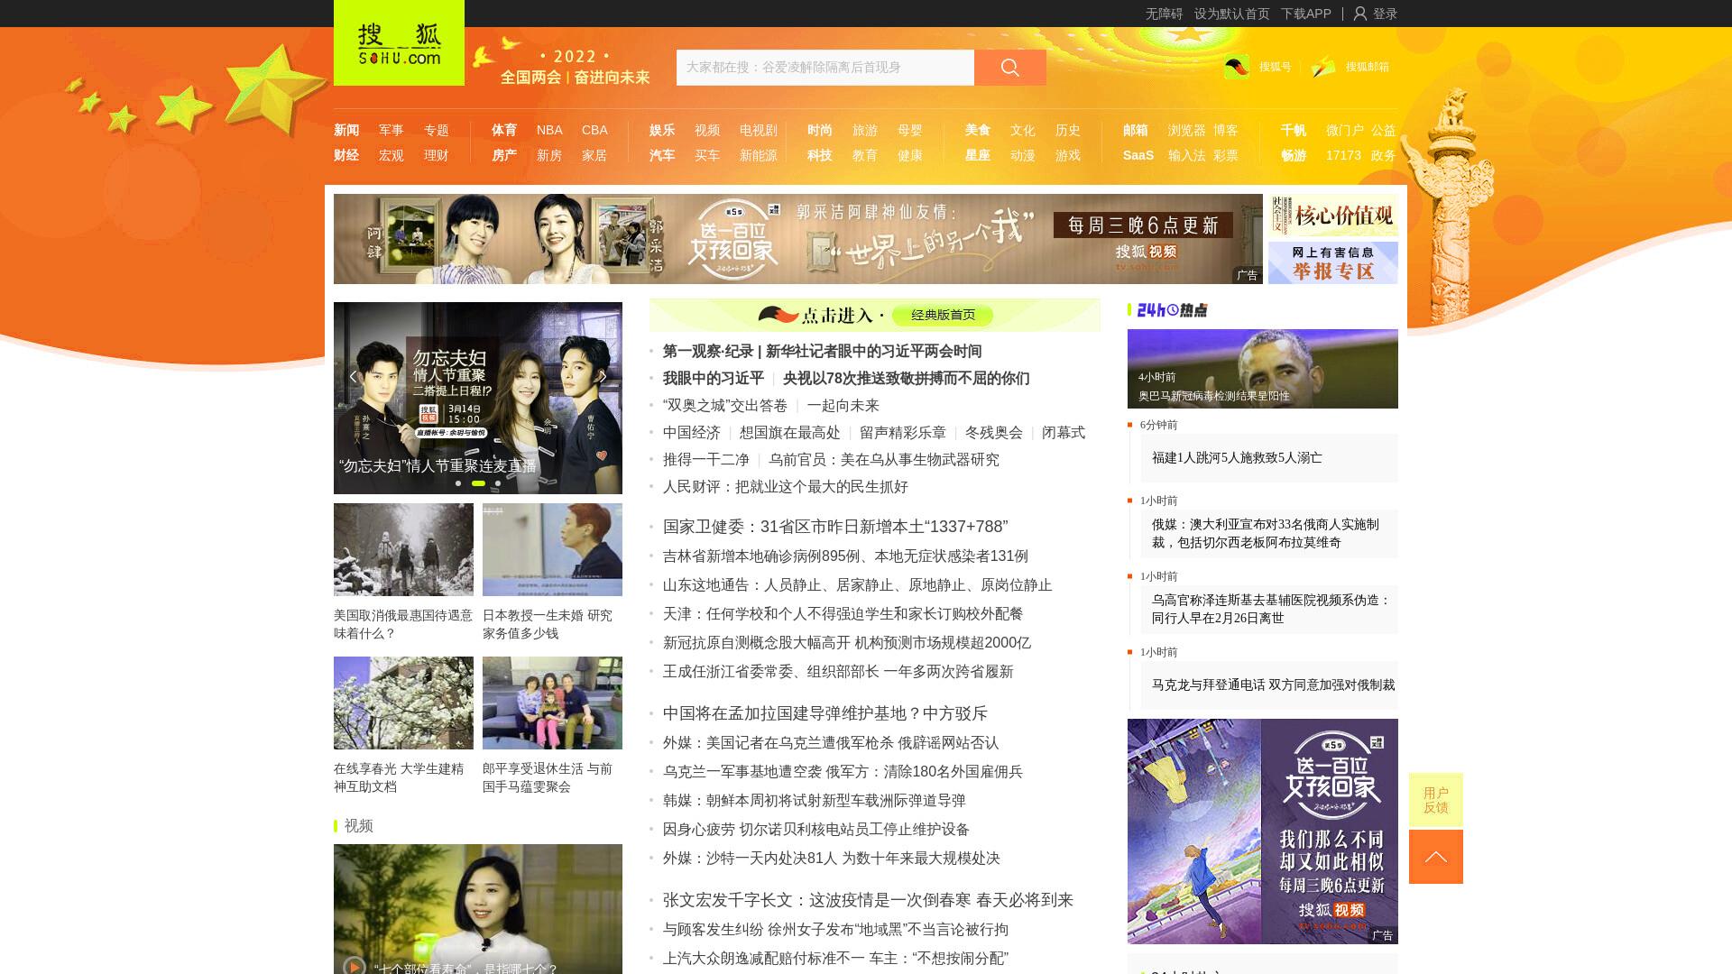
Task: Click the 24h热点 section header
Action: 1171,310
